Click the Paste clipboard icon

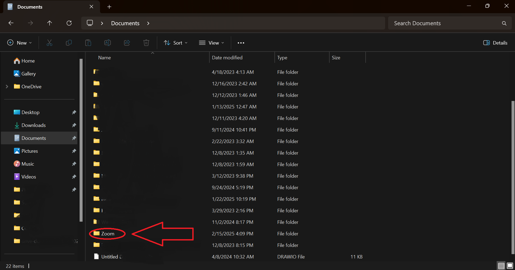88,43
